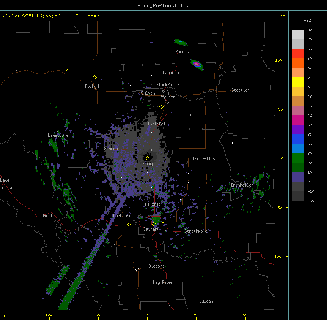Pick the lightest gray 70–80 dBZ legend swatch
This screenshot has width=327, height=320.
coord(298,34)
